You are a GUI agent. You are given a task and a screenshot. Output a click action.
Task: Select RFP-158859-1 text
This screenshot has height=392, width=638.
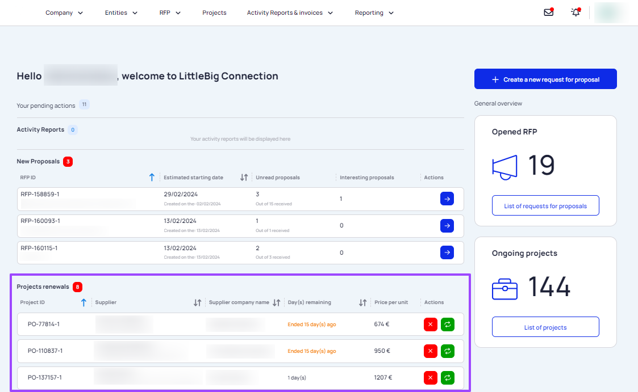(40, 194)
